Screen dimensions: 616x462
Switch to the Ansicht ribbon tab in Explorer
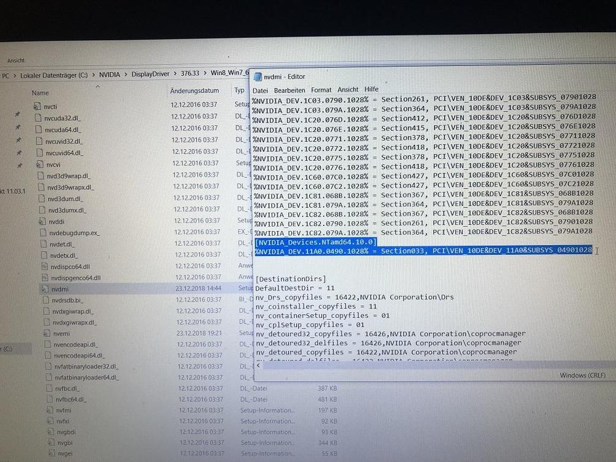click(x=15, y=60)
